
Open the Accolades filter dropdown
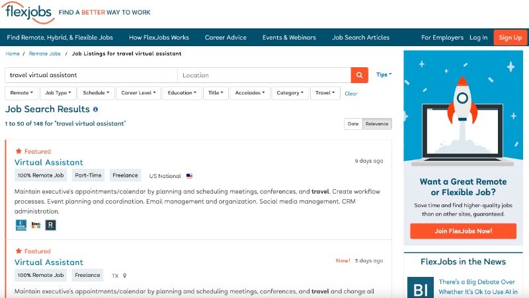tap(250, 93)
